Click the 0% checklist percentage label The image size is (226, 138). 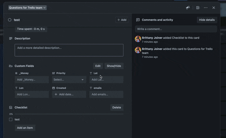11,114
